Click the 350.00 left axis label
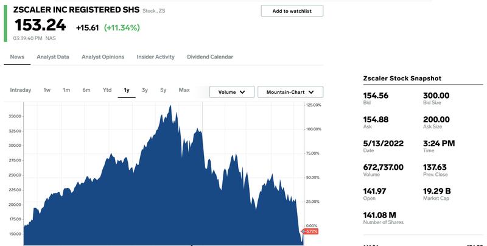Screen dimensions: 487x246 coord(15,116)
